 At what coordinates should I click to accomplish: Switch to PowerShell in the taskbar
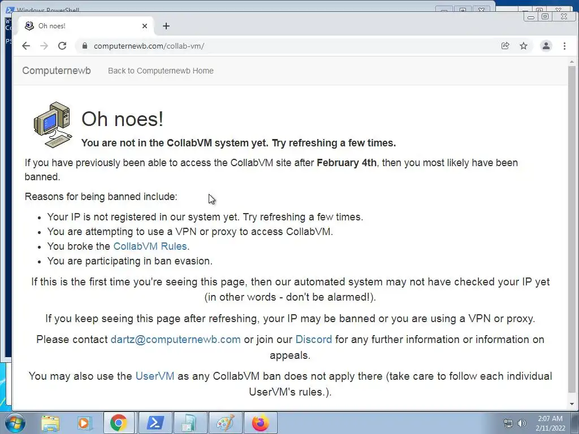coord(155,423)
